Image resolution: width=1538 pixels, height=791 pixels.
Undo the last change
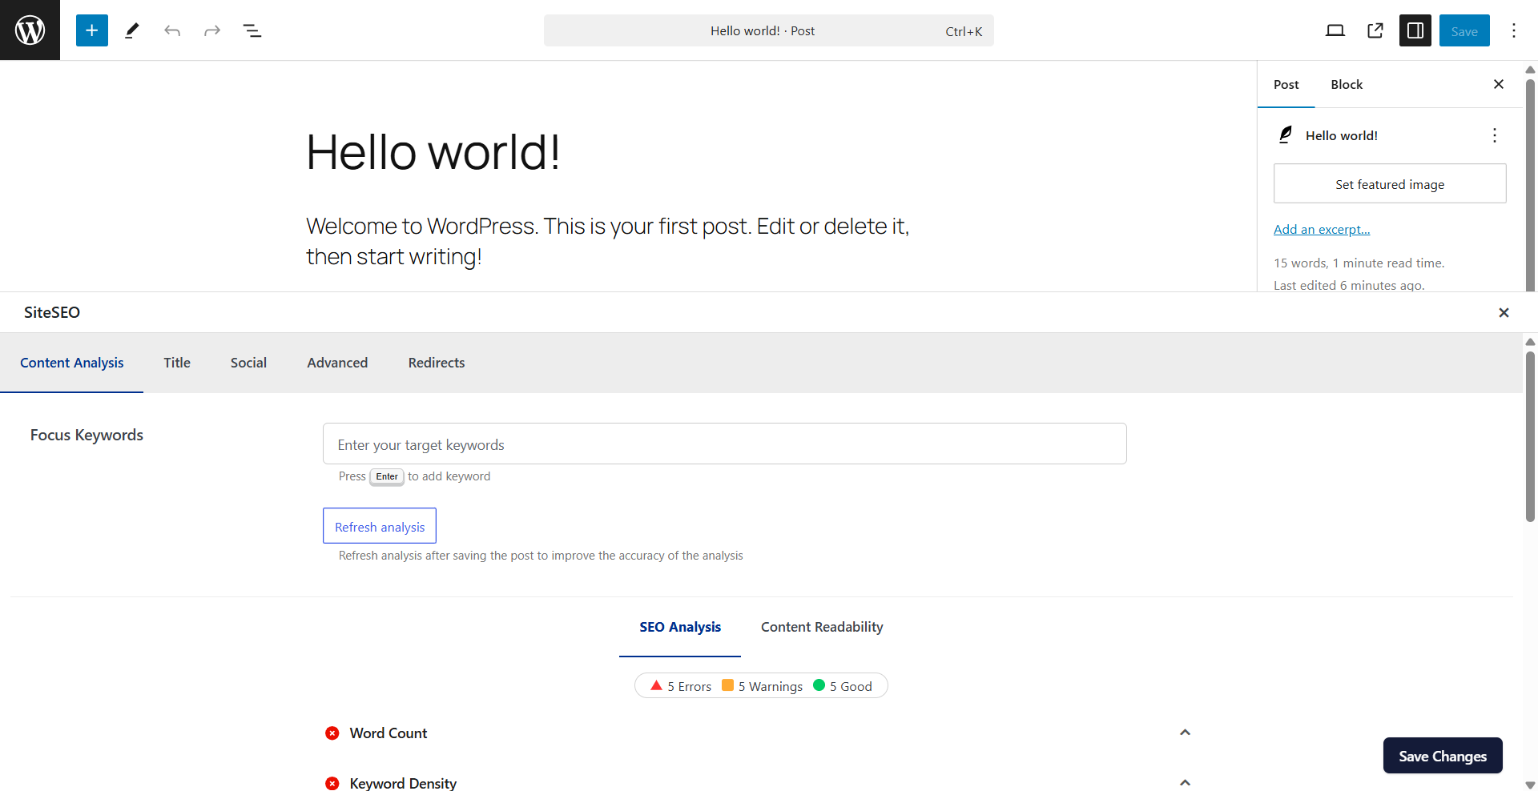pos(172,30)
